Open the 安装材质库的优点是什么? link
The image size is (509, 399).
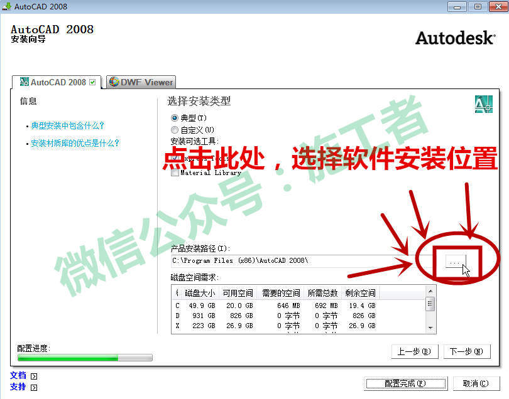pyautogui.click(x=75, y=143)
